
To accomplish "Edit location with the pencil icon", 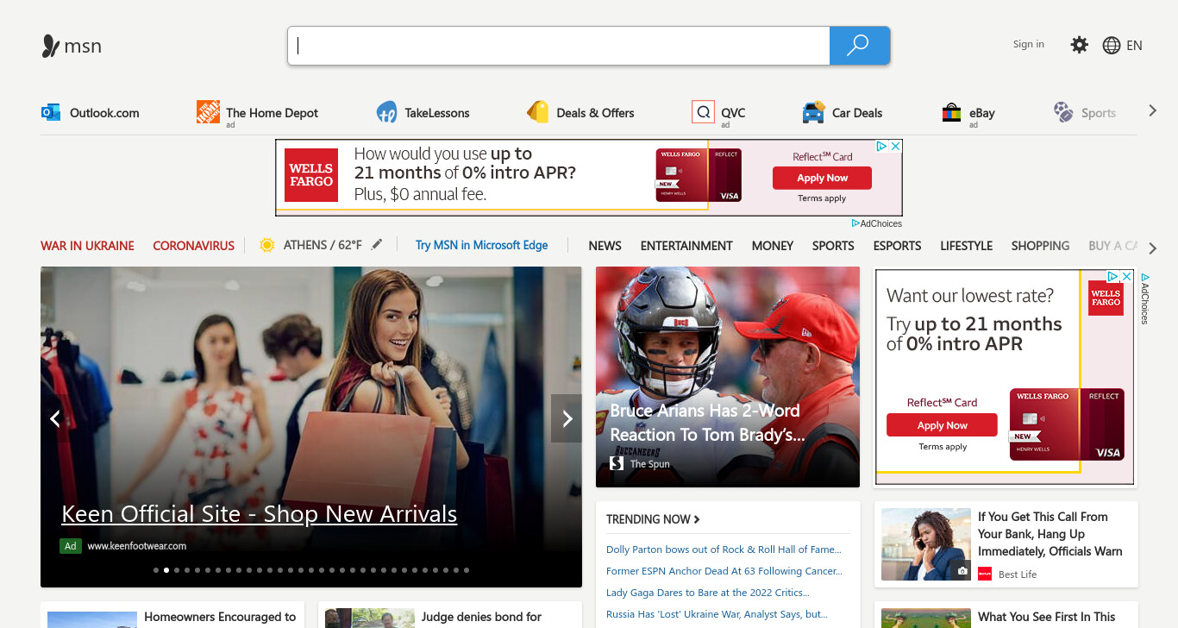I will tap(377, 245).
